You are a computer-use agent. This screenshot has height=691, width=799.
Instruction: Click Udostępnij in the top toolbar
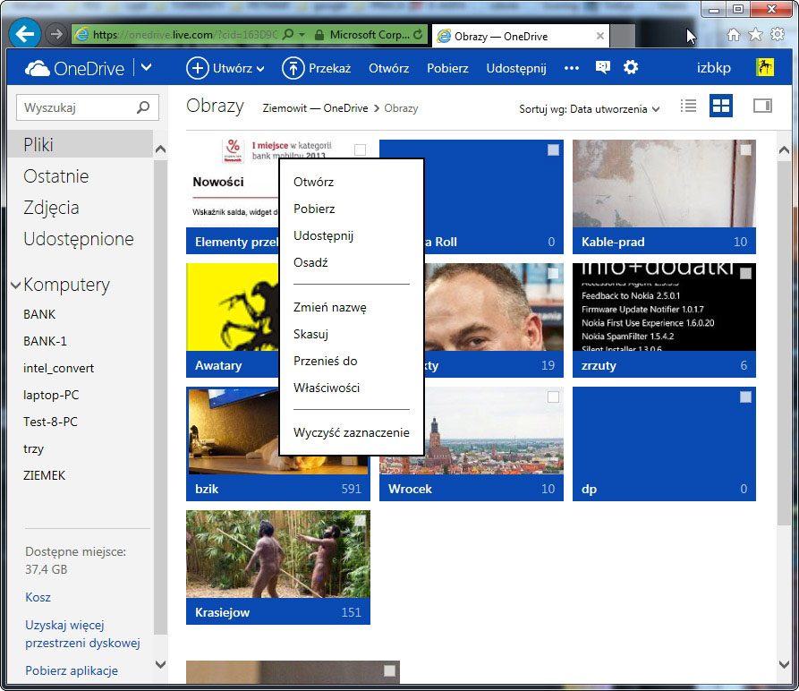point(516,68)
